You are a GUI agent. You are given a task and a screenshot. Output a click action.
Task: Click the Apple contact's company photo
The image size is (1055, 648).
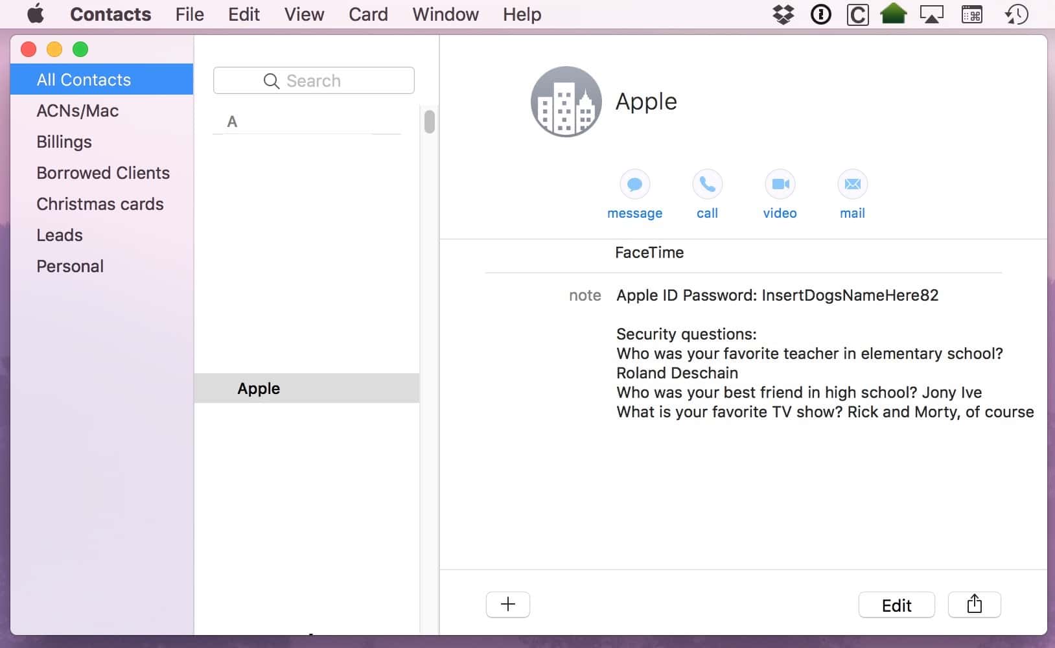(565, 101)
